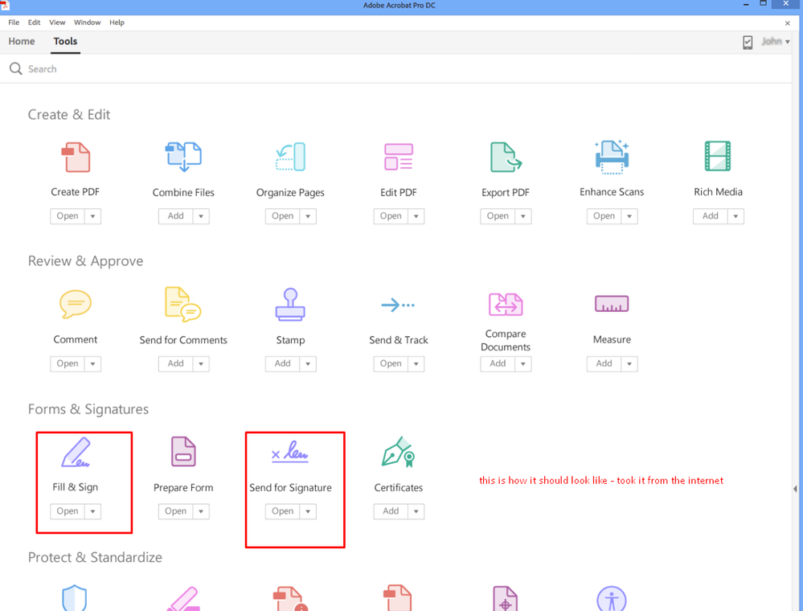
Task: Expand the dropdown arrow next to Rich Media Add
Action: pyautogui.click(x=735, y=216)
